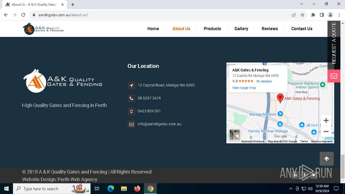Open map Keyboard shortcuts
The height and width of the screenshot is (194, 345).
[x=253, y=141]
